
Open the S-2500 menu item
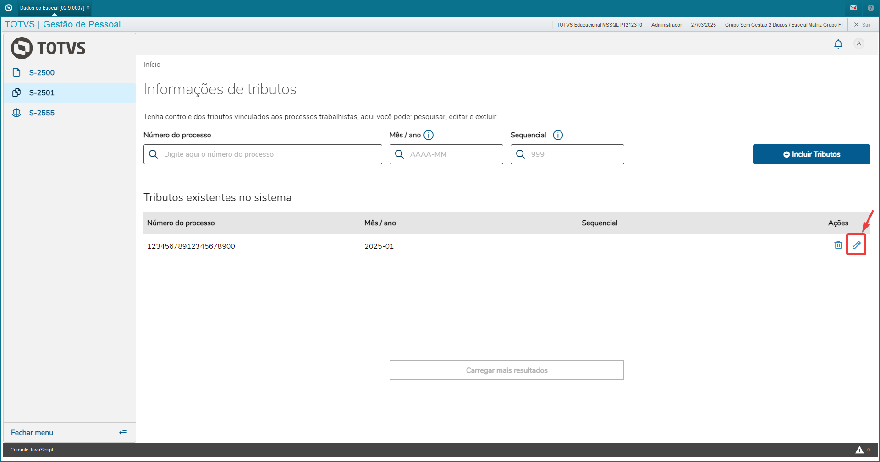click(x=42, y=72)
